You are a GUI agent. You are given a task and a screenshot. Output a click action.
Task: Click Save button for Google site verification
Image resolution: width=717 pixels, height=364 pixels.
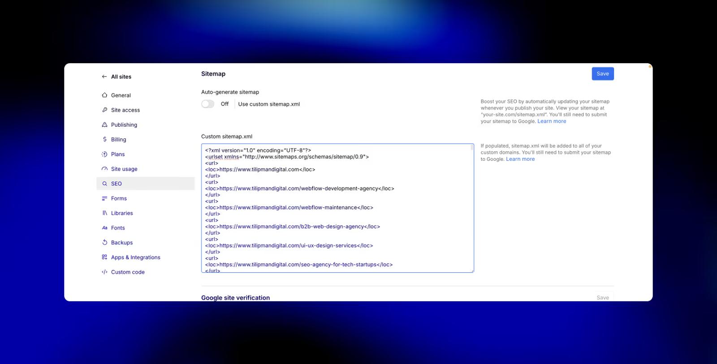point(603,297)
